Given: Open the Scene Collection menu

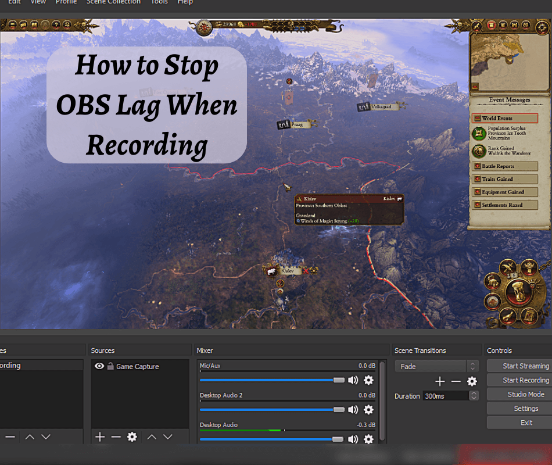Looking at the screenshot, I should [113, 2].
